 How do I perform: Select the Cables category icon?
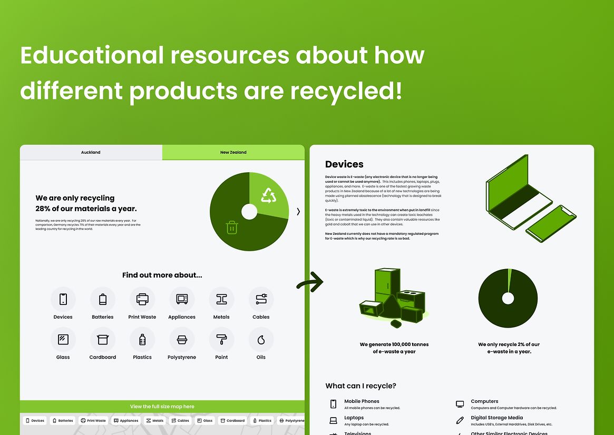tap(261, 299)
